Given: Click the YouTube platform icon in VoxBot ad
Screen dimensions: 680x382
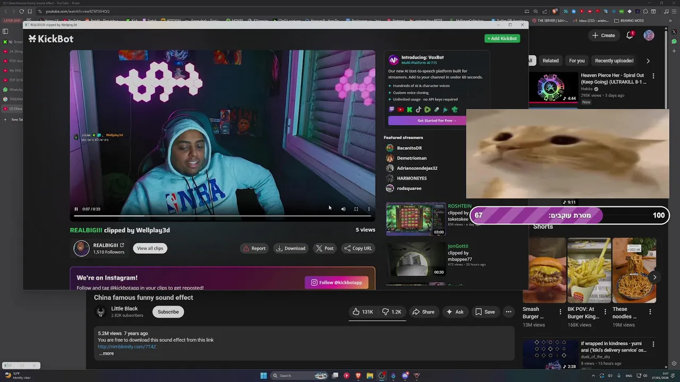Looking at the screenshot, I should click(x=401, y=110).
